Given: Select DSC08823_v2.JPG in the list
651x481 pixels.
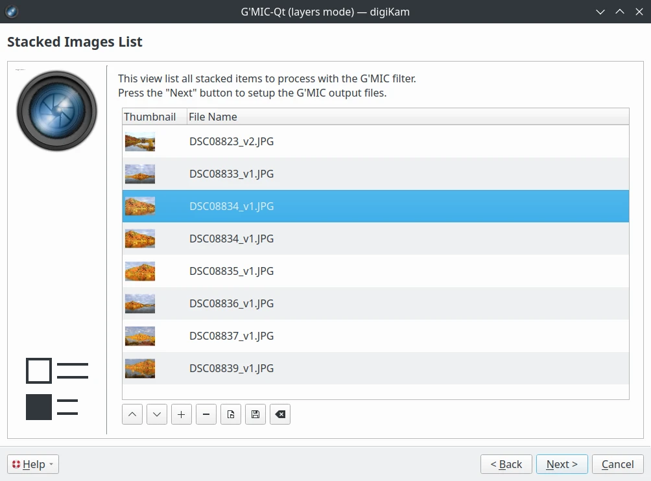Looking at the screenshot, I should coord(231,141).
